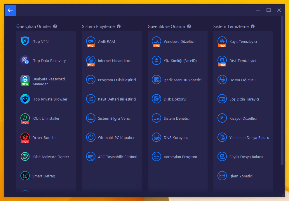Launch the Sistem Denetici icon
Viewport: 289px width, 201px height.
(156, 118)
